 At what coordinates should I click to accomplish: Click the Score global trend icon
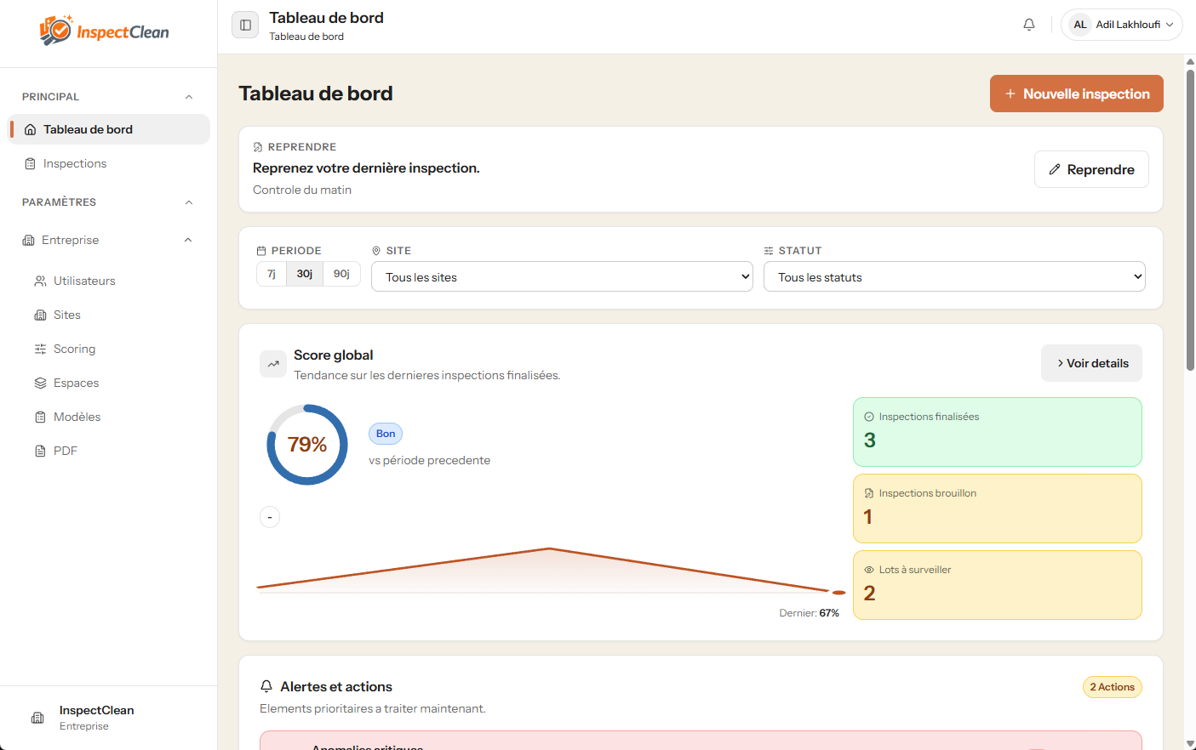click(x=273, y=364)
